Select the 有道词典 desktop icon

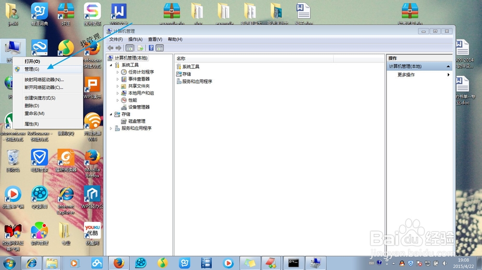coord(40,14)
